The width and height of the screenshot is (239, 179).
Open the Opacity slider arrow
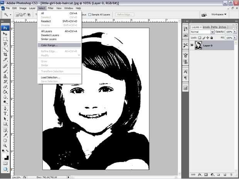235,32
